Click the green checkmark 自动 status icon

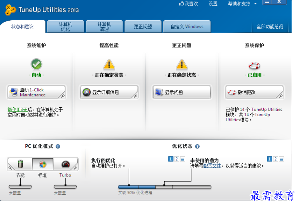coord(36,64)
